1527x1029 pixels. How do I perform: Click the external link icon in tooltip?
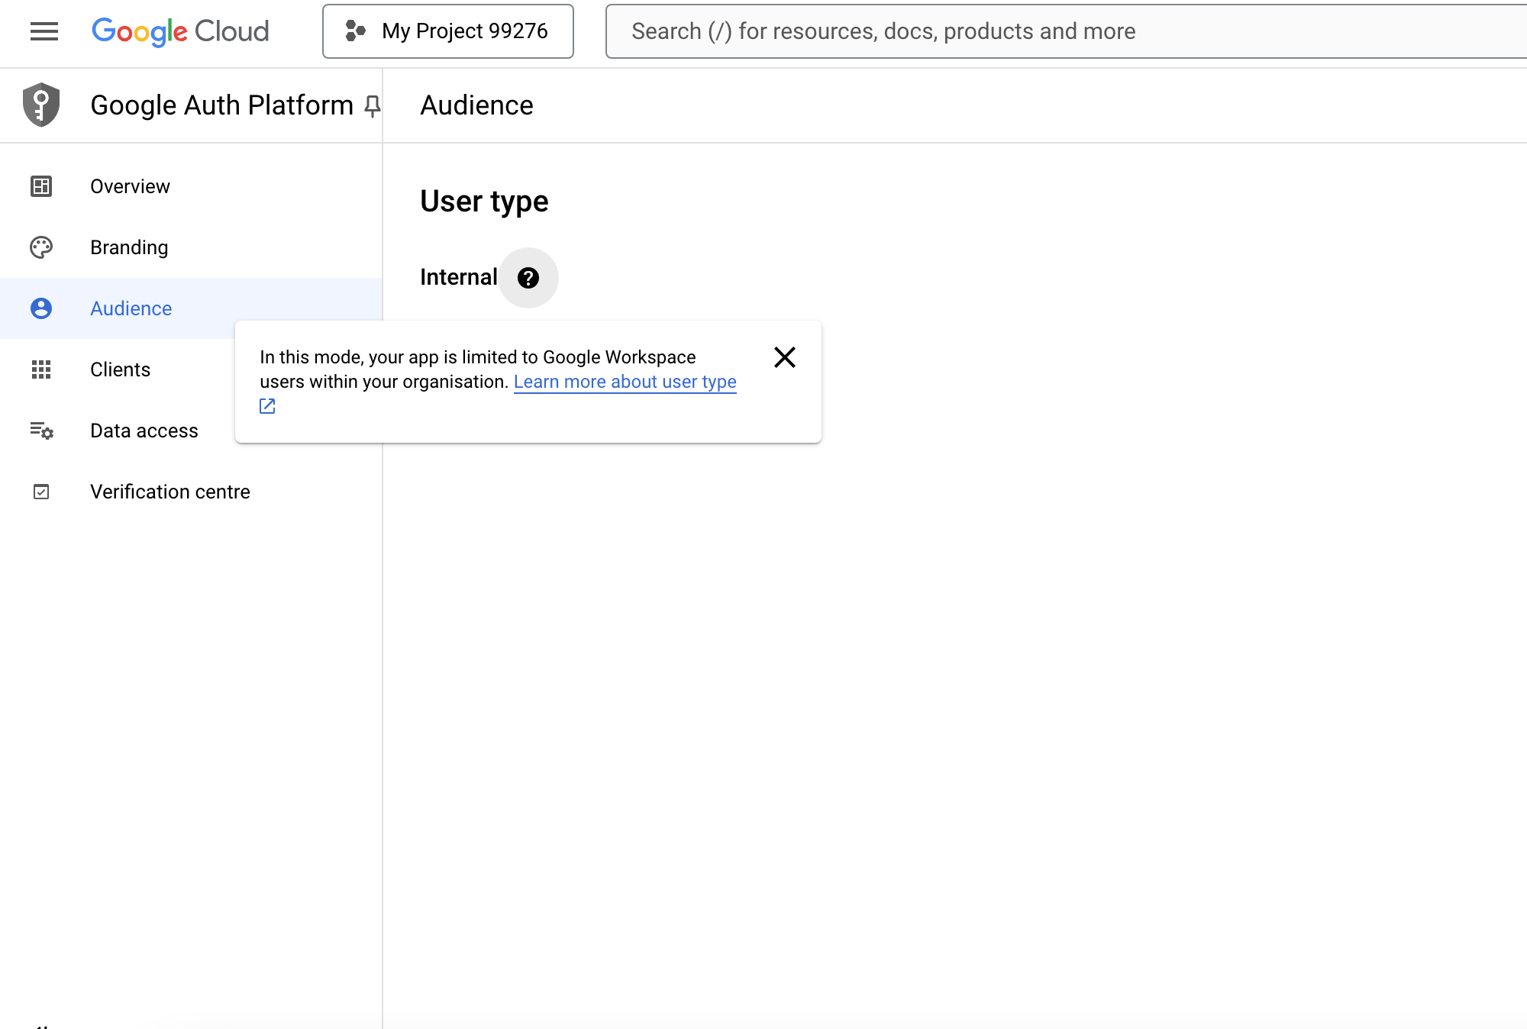tap(267, 406)
